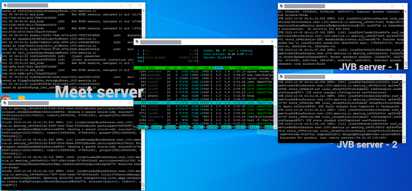Maximize the htop terminal window
The image size is (412, 191).
[262, 42]
